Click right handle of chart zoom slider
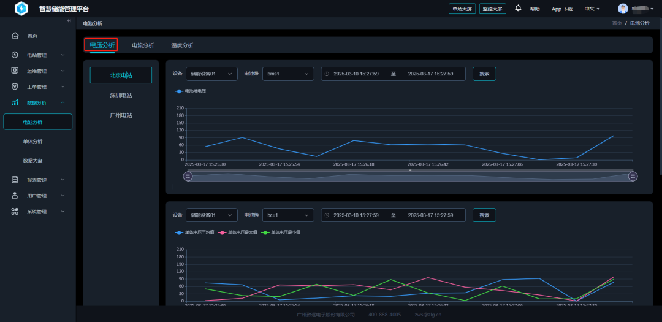 (633, 176)
